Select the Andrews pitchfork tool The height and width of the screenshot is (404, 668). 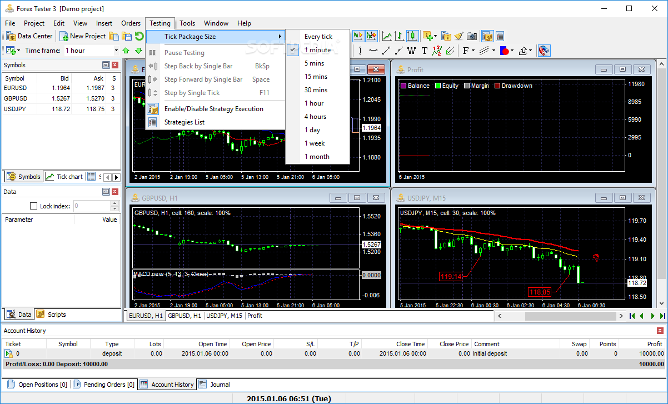click(x=450, y=51)
